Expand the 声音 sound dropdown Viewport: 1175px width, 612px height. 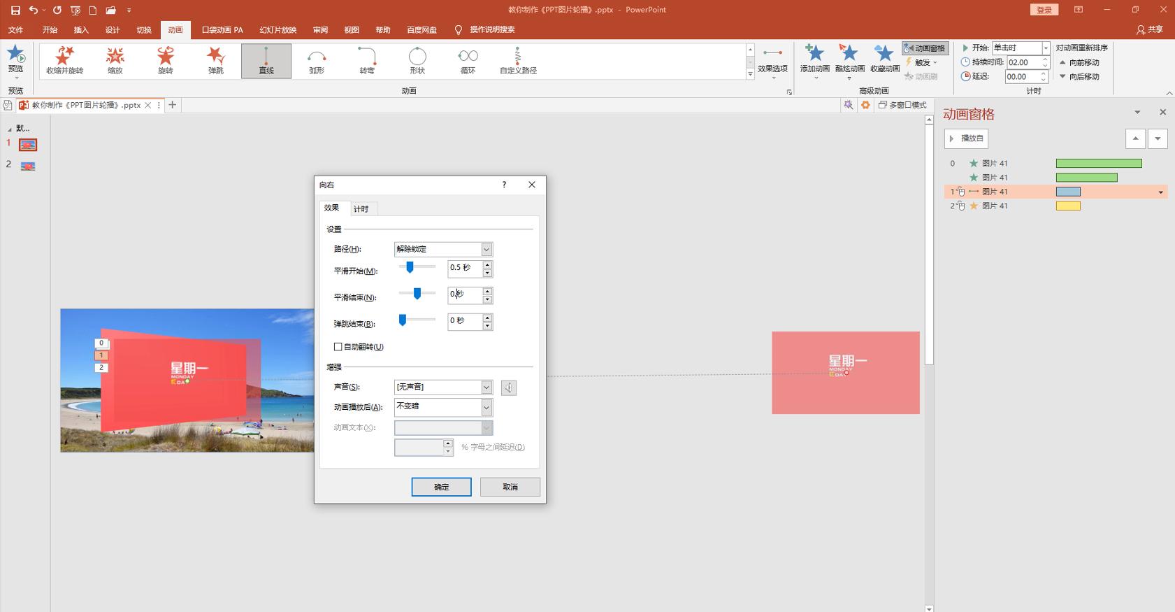[486, 387]
